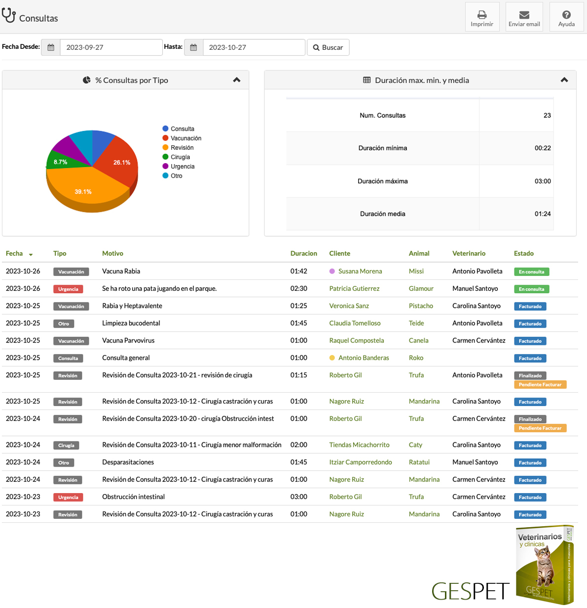Click the table icon beside Duración header
The image size is (587, 608).
pos(367,80)
